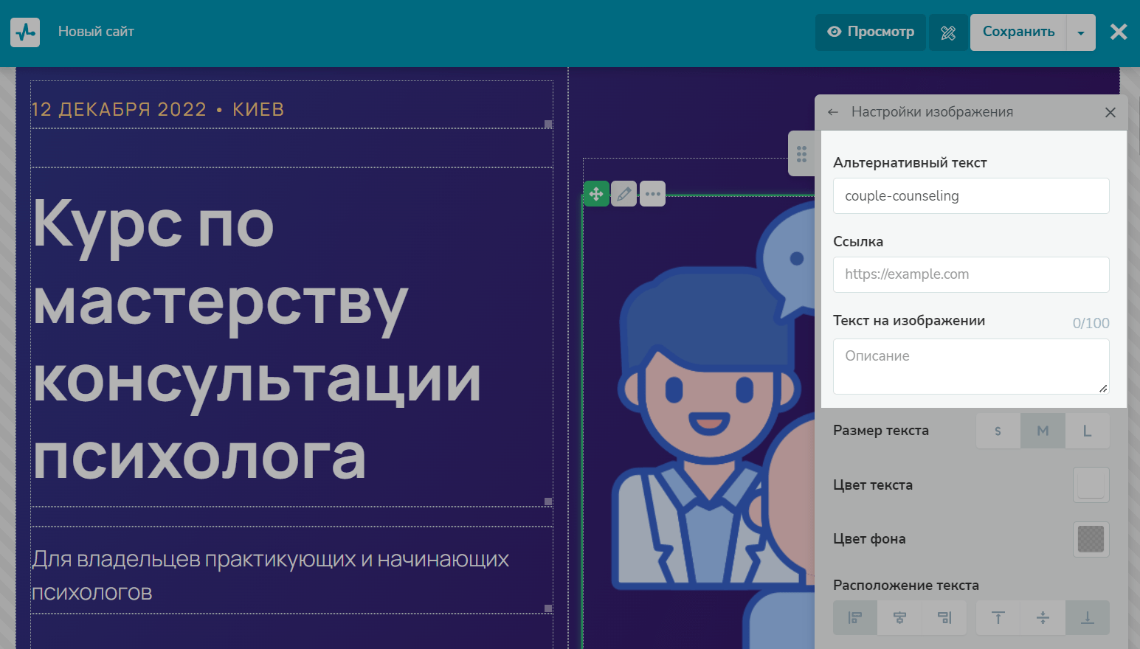Close the Настройки изображения panel
Screen dimensions: 1140x649
tap(1110, 112)
